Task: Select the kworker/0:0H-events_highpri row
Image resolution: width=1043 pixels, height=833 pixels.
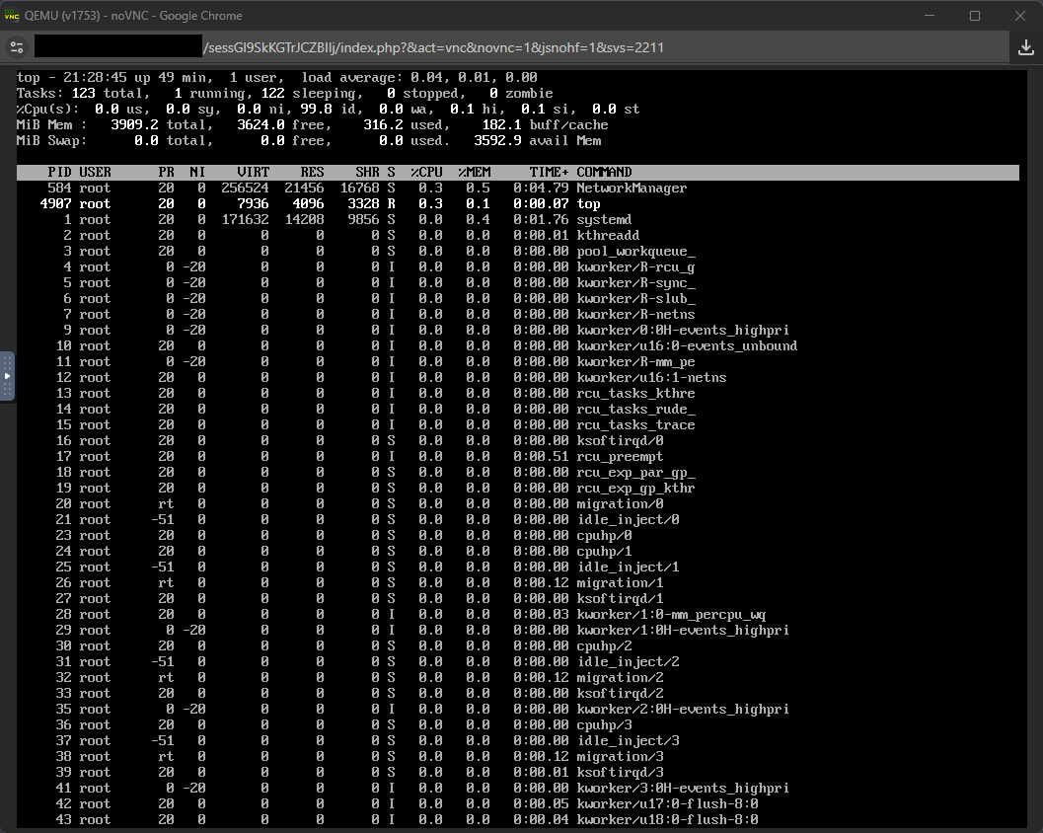Action: point(517,330)
